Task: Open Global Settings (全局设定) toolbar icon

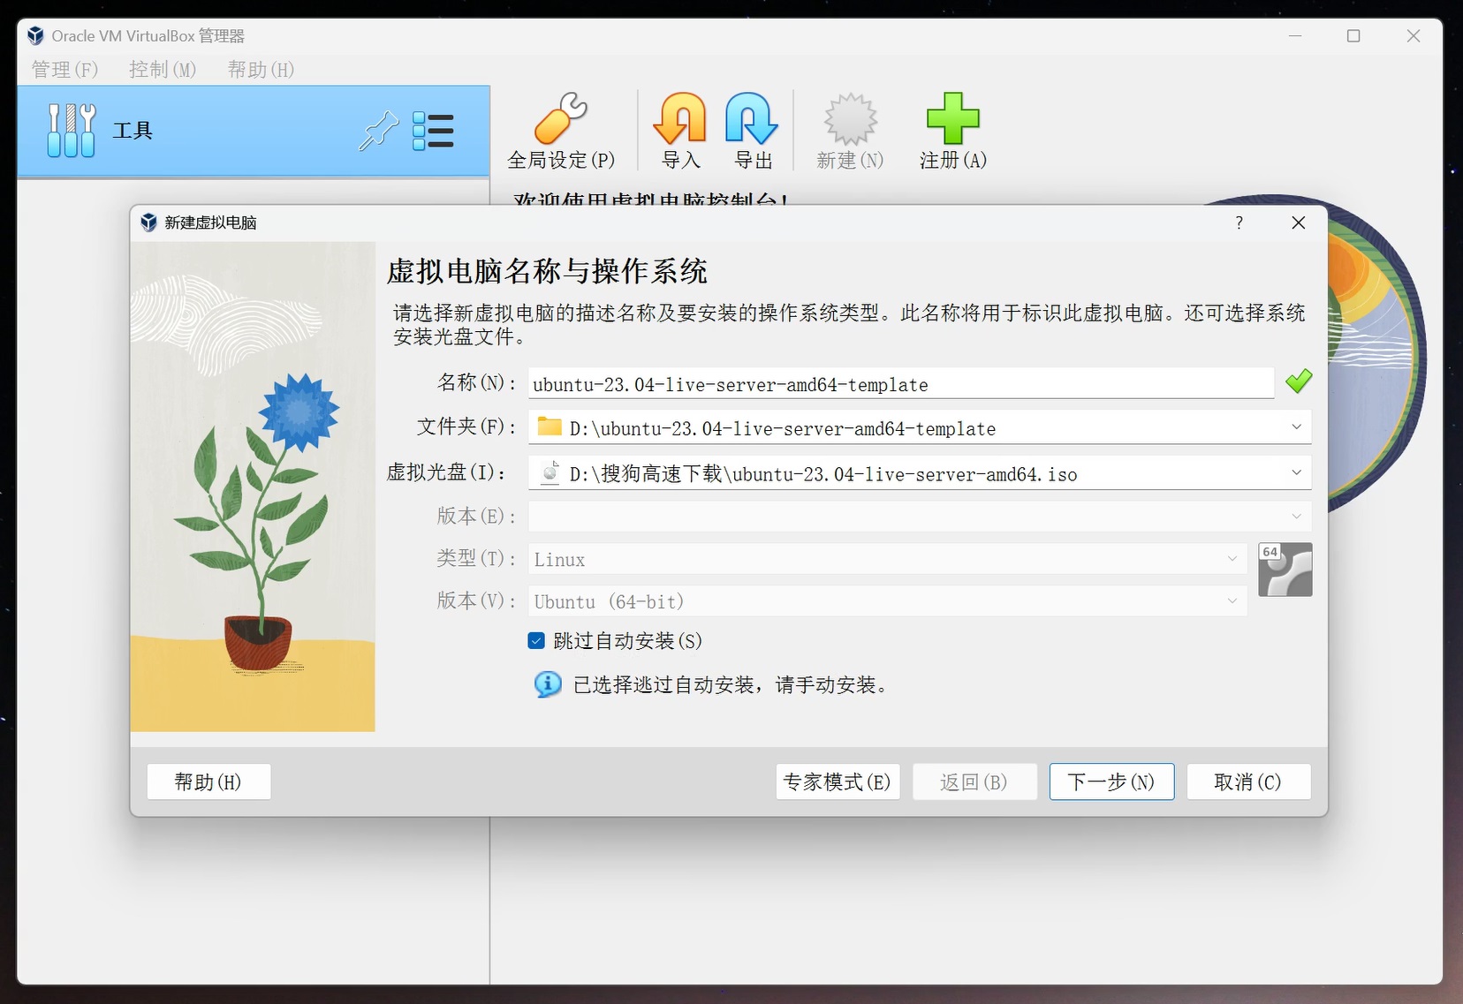Action: (561, 118)
